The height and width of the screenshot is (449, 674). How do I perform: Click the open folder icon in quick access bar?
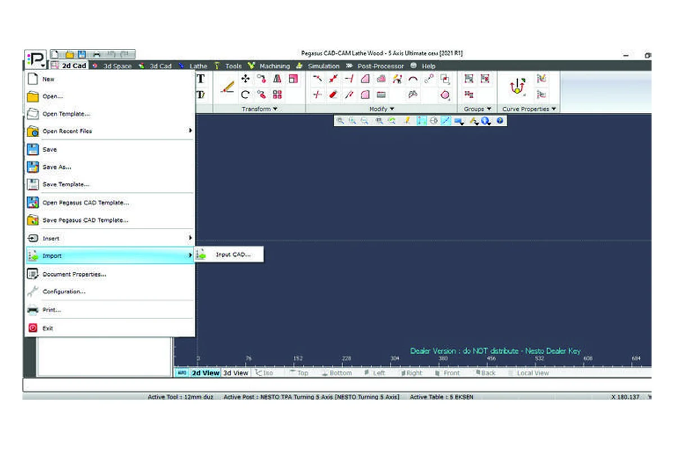coord(70,54)
